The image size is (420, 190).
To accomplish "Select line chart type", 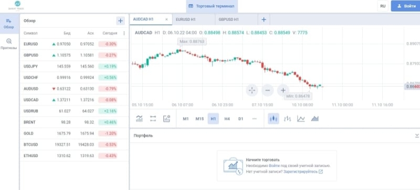I will [x=301, y=119].
